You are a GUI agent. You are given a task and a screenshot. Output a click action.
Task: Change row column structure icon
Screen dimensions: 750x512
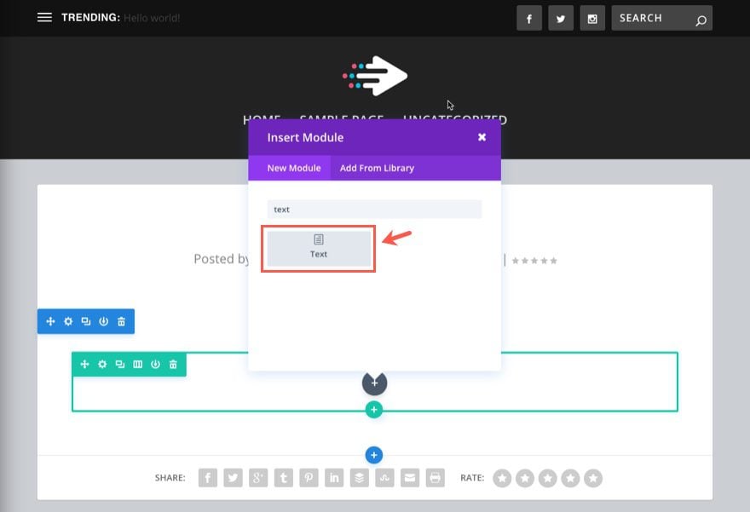point(138,365)
